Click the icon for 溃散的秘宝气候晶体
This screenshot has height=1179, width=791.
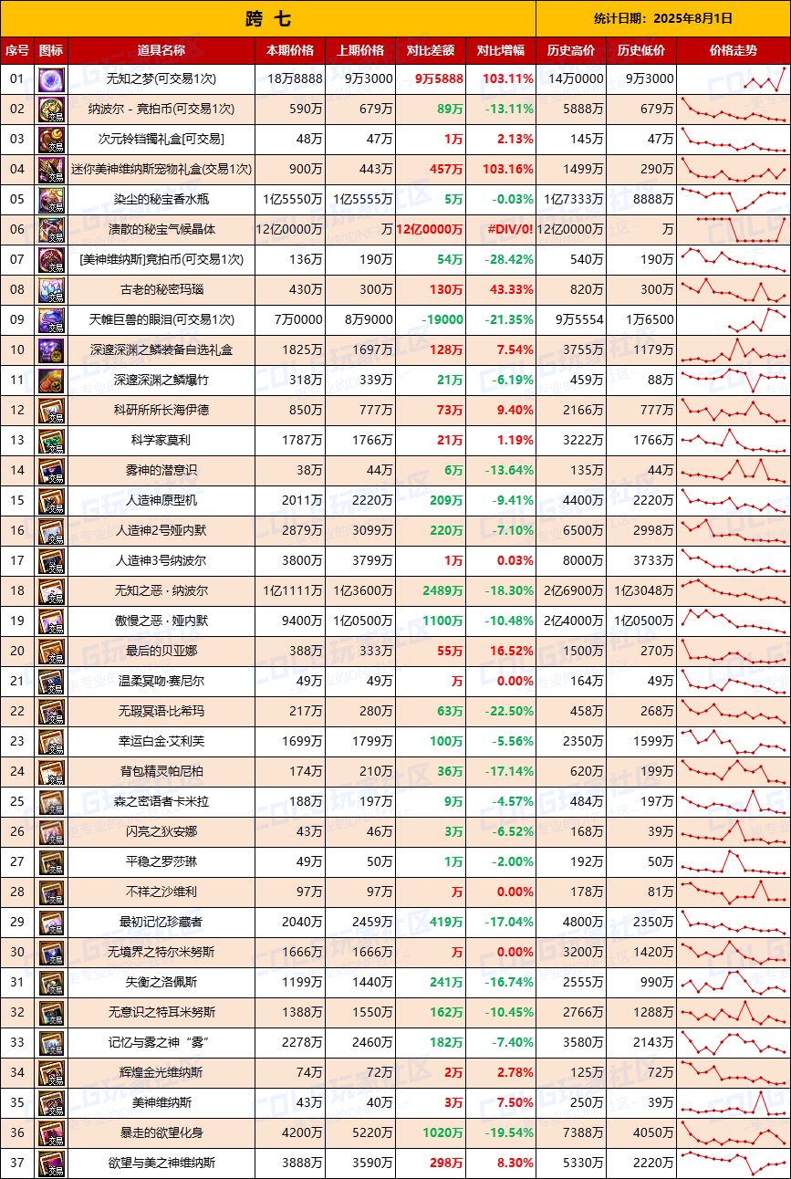click(51, 230)
